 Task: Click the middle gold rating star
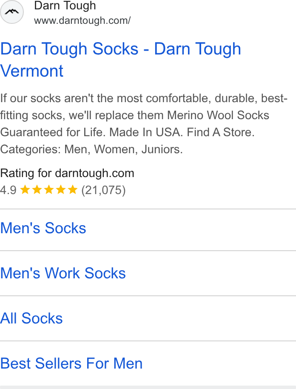pyautogui.click(x=49, y=190)
